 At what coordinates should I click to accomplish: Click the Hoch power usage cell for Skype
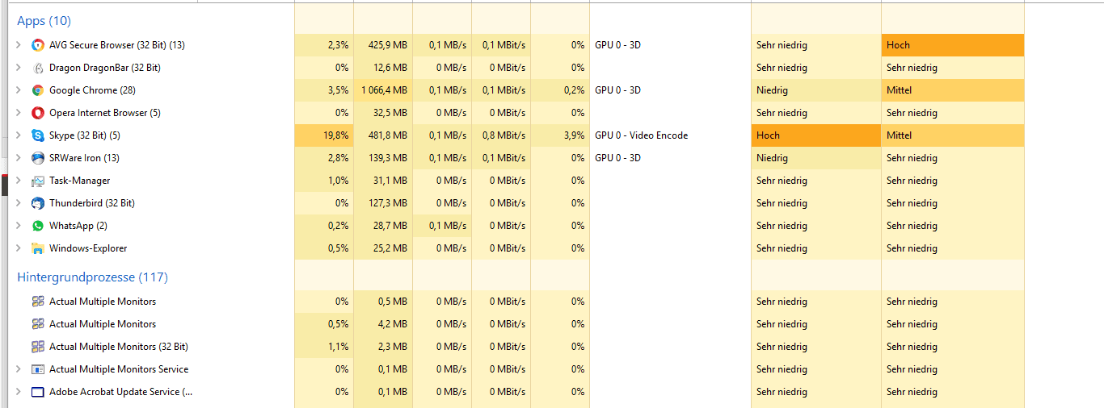point(816,135)
